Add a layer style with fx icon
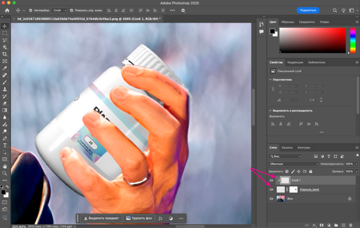Image resolution: width=360 pixels, height=228 pixels. 314,225
